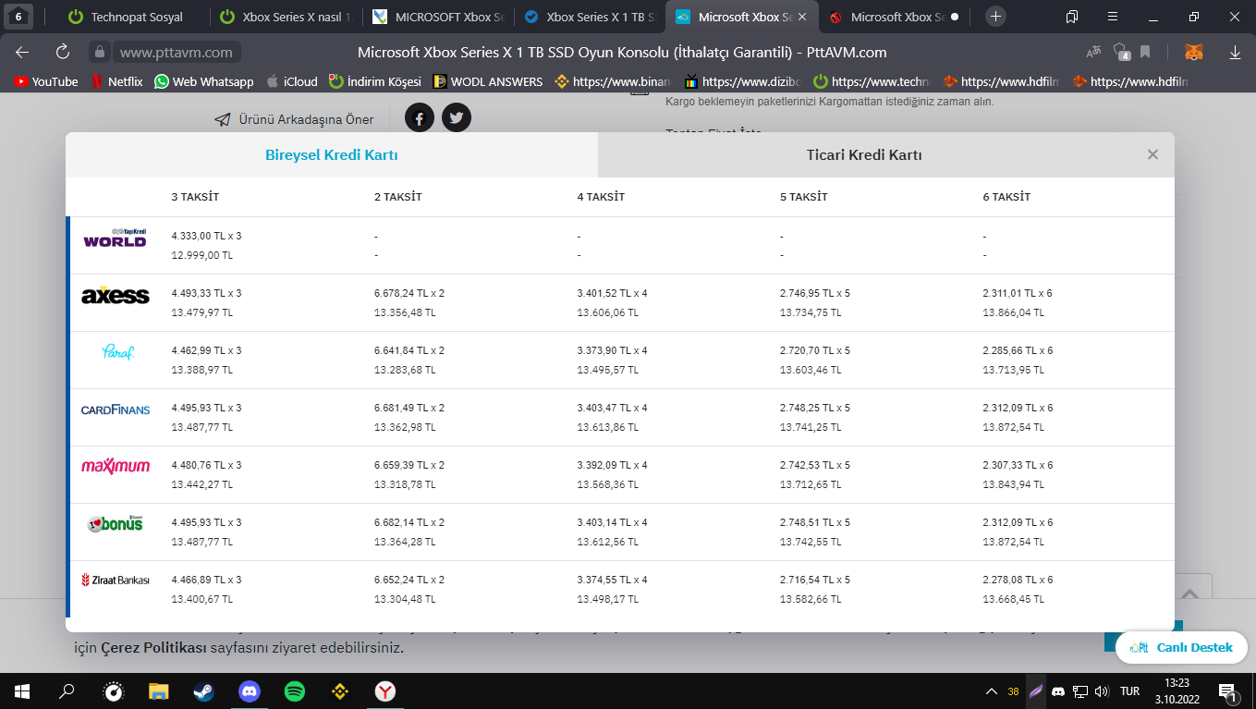Image resolution: width=1256 pixels, height=709 pixels.
Task: Switch to Xbox Series X nasıl tab
Action: (286, 17)
